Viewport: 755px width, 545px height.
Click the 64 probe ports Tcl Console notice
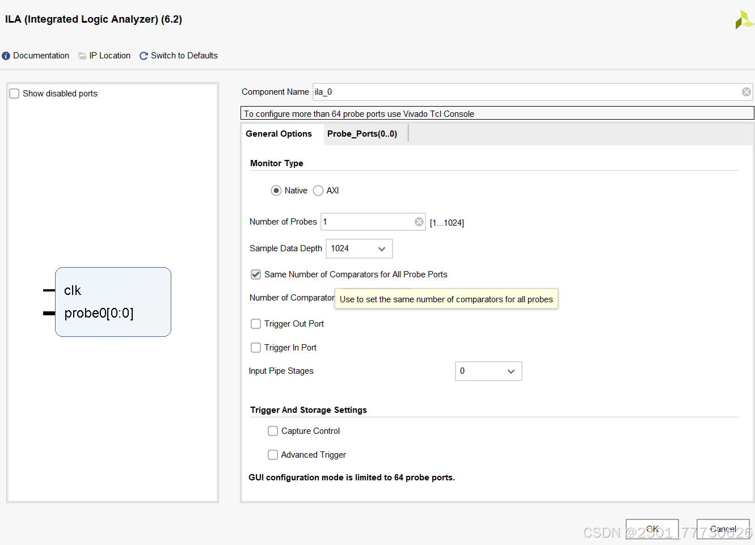(x=497, y=113)
